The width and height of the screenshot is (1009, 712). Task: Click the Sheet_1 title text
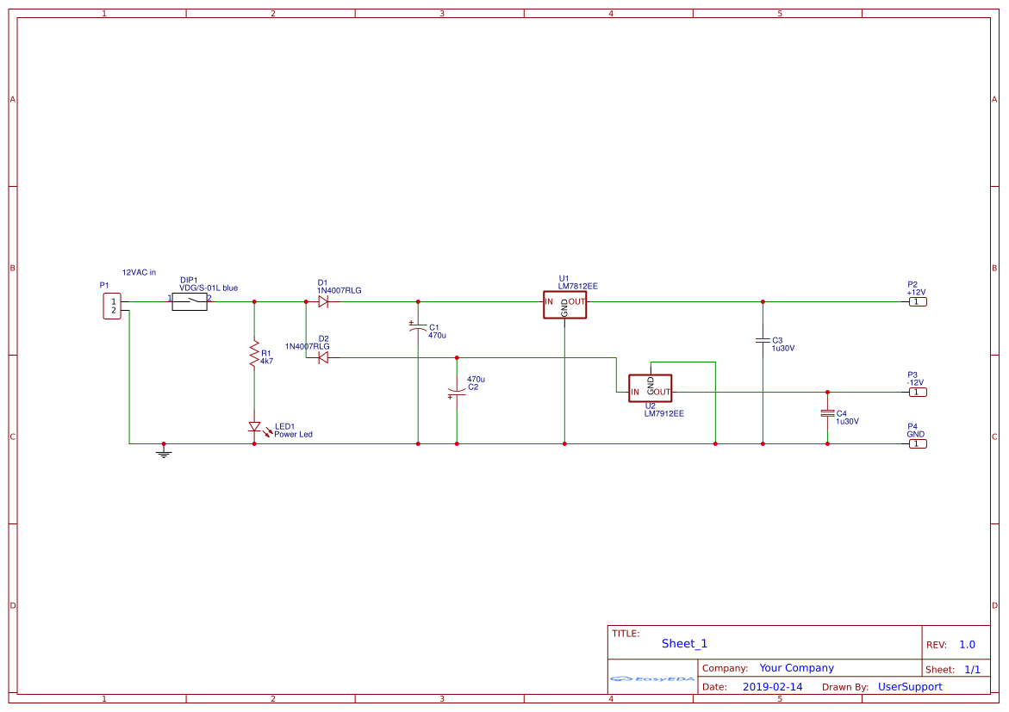(683, 643)
